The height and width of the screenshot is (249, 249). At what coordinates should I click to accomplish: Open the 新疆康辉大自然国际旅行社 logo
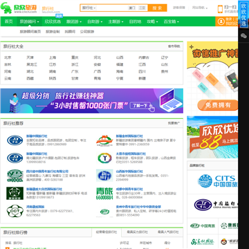tap(15, 194)
